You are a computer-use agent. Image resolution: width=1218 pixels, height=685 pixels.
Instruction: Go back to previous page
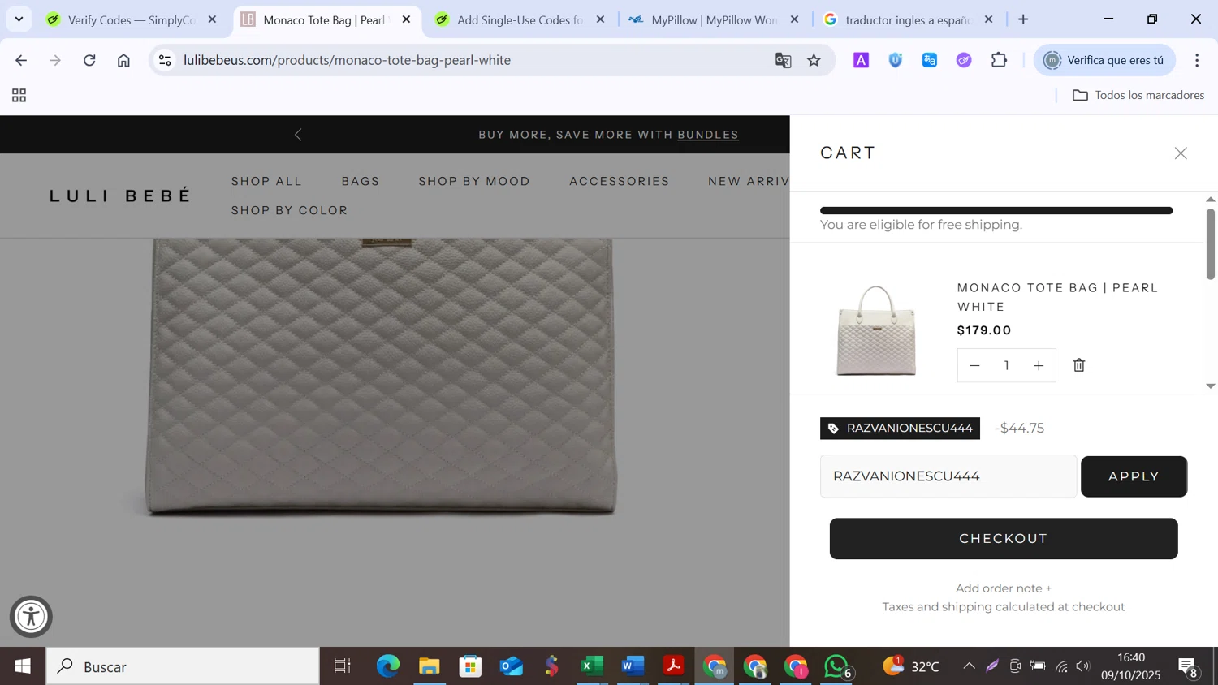point(21,60)
